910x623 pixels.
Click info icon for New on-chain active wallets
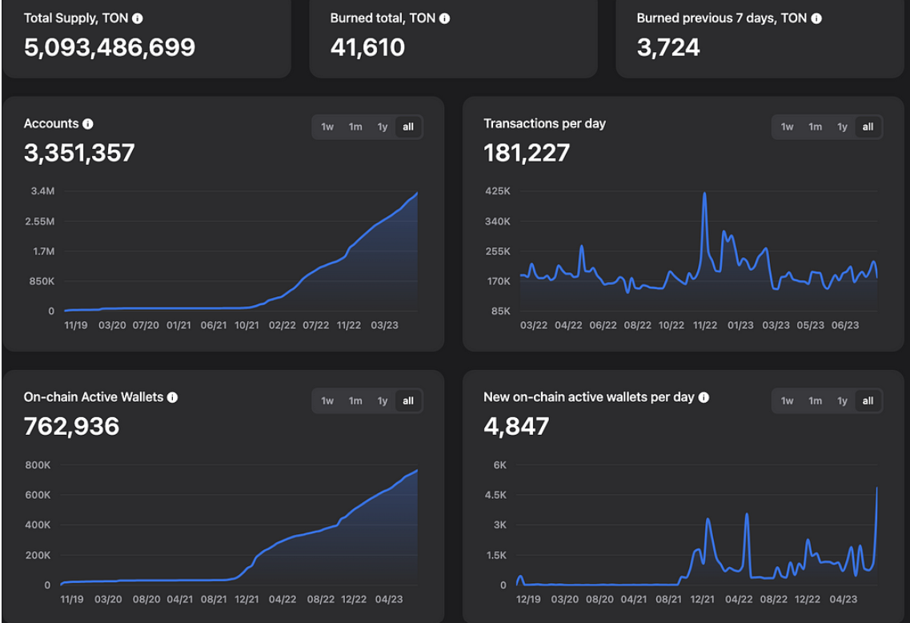[704, 397]
